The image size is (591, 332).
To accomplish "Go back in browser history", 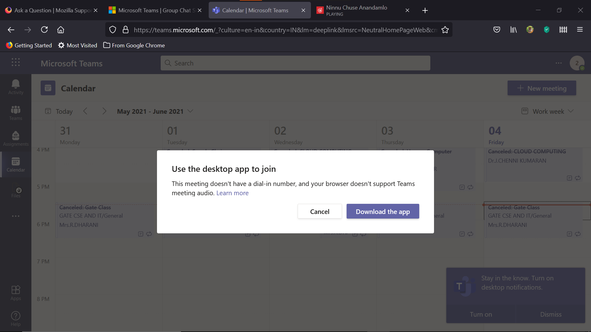I will coord(11,30).
